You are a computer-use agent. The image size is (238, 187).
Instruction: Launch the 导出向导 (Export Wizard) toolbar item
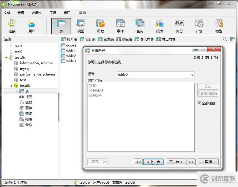(166, 39)
